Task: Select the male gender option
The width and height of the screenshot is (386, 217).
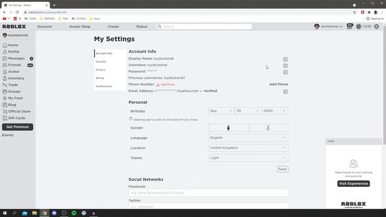Action: (x=229, y=128)
